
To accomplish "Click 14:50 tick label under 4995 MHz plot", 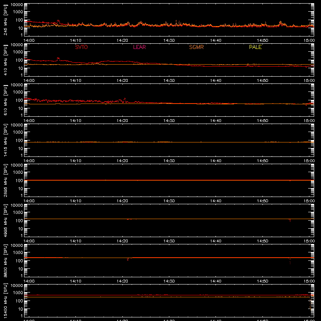I will coord(263,241).
